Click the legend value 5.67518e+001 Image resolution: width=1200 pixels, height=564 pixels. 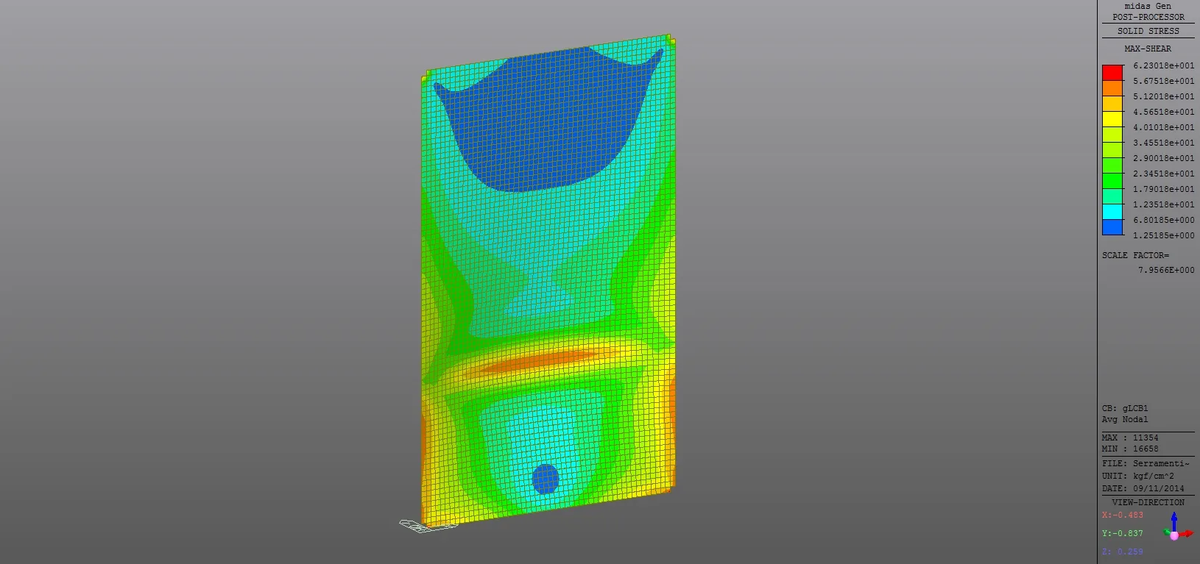coord(1164,81)
